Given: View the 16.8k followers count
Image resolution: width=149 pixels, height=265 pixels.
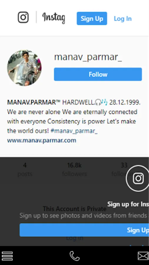Looking at the screenshot, I should click(74, 170).
